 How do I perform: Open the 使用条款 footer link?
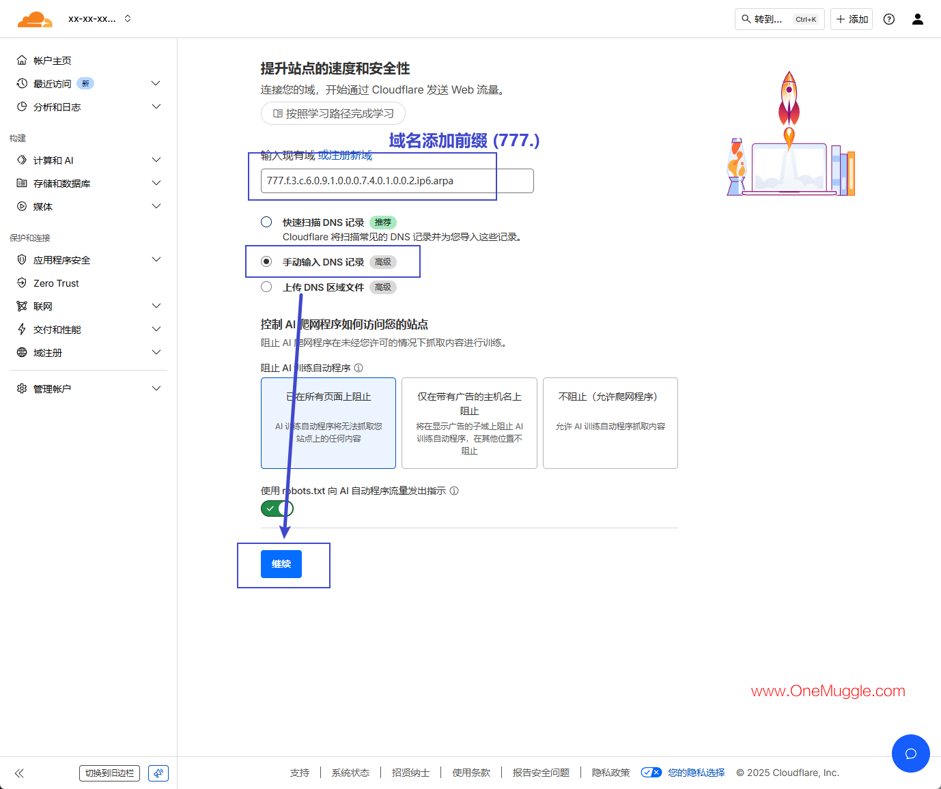click(471, 773)
